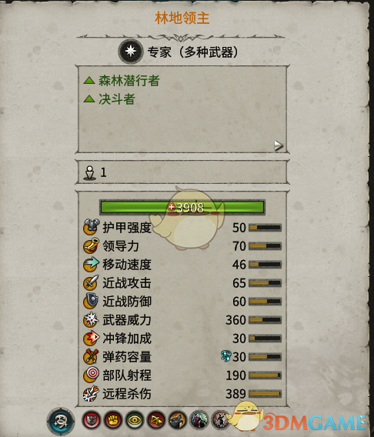Toggle the green eye vision ability icon
Viewport: 374px width, 437px height.
tap(135, 420)
